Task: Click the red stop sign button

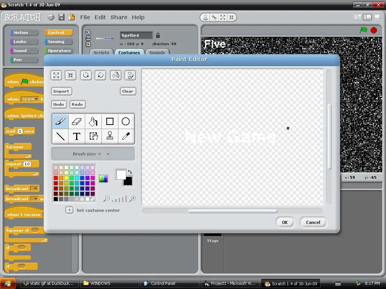Action: pos(374,30)
